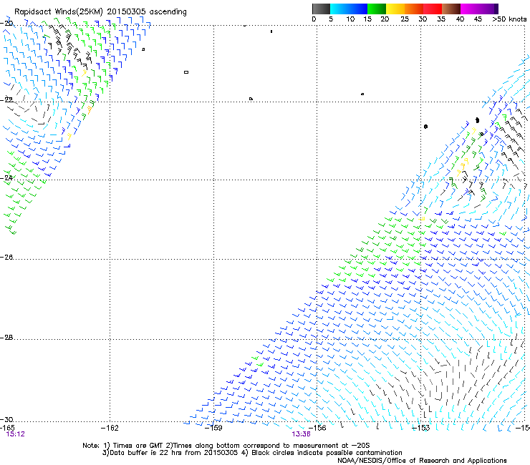Click the "30" label under the color bar
Viewport: 530px width, 465px height.
423,19
